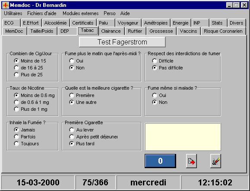Select 'de 16 à 25' cigarettes option
Screen dimensions: 250x191
(28, 68)
